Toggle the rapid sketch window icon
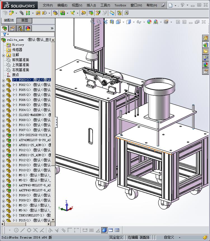 coord(111,230)
